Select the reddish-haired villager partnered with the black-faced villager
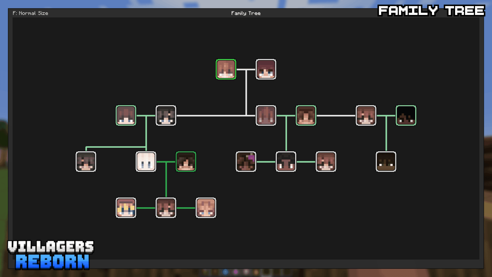This screenshot has height=277, width=492. click(x=366, y=115)
